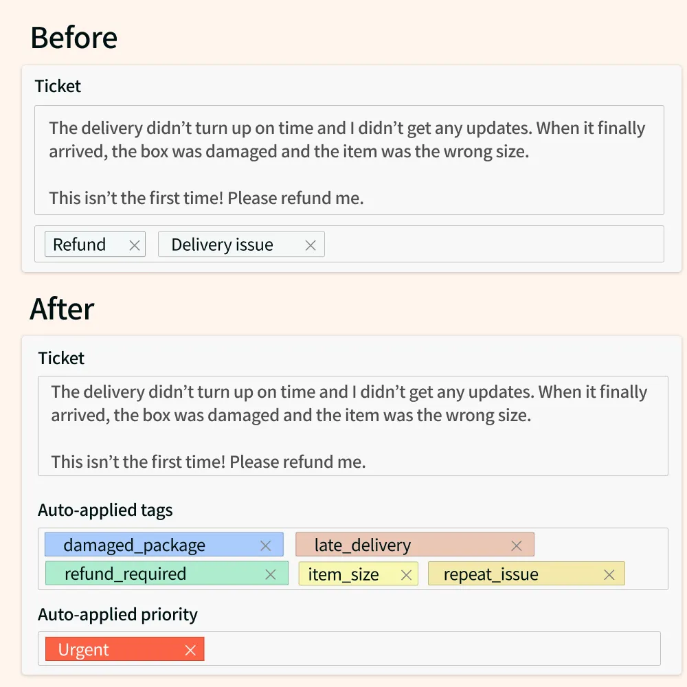Remove the item_size tag using X icon
The image size is (687, 687).
[406, 575]
